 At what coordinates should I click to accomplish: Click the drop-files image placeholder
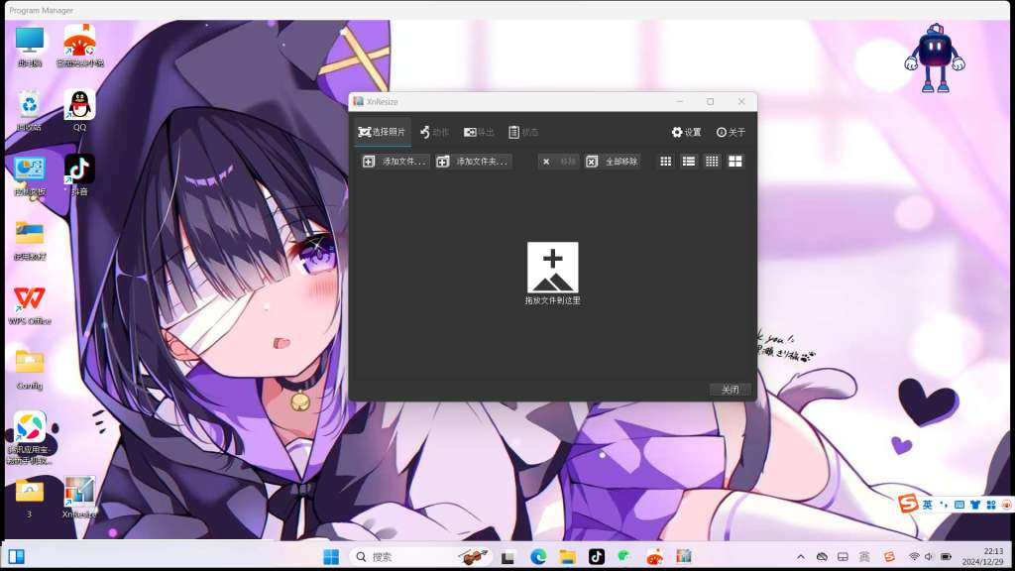[553, 268]
